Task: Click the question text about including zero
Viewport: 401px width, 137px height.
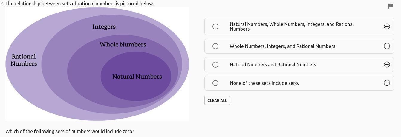Action: [70, 131]
